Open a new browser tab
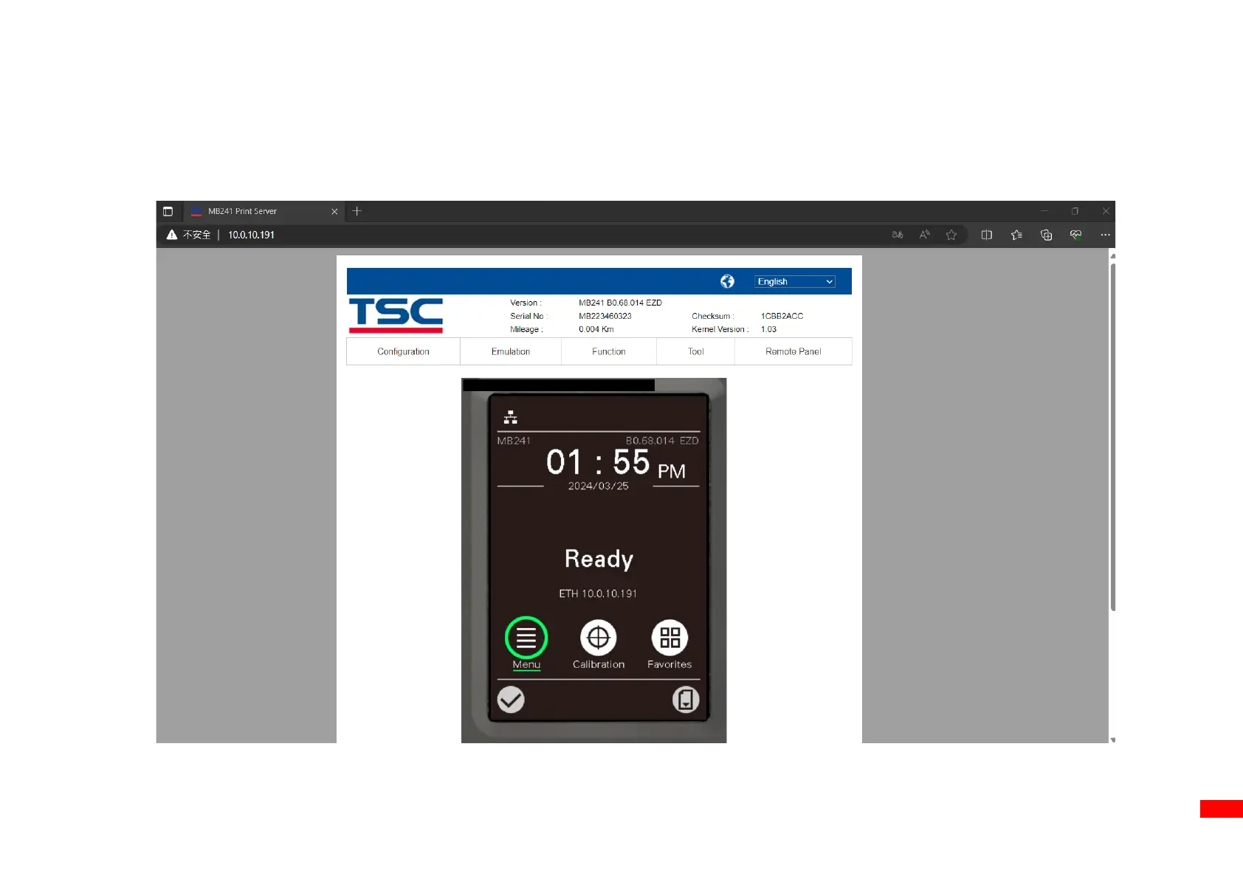The image size is (1243, 879). (x=357, y=211)
